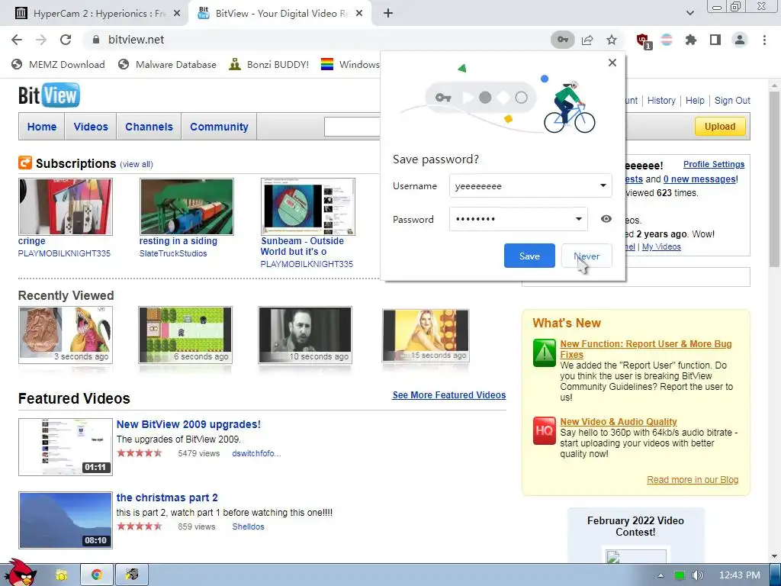This screenshot has width=781, height=586.
Task: Open the Chrome profile avatar
Action: (x=740, y=40)
